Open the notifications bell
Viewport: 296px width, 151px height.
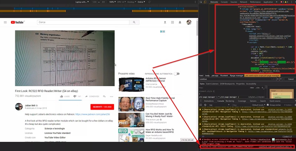click(180, 22)
